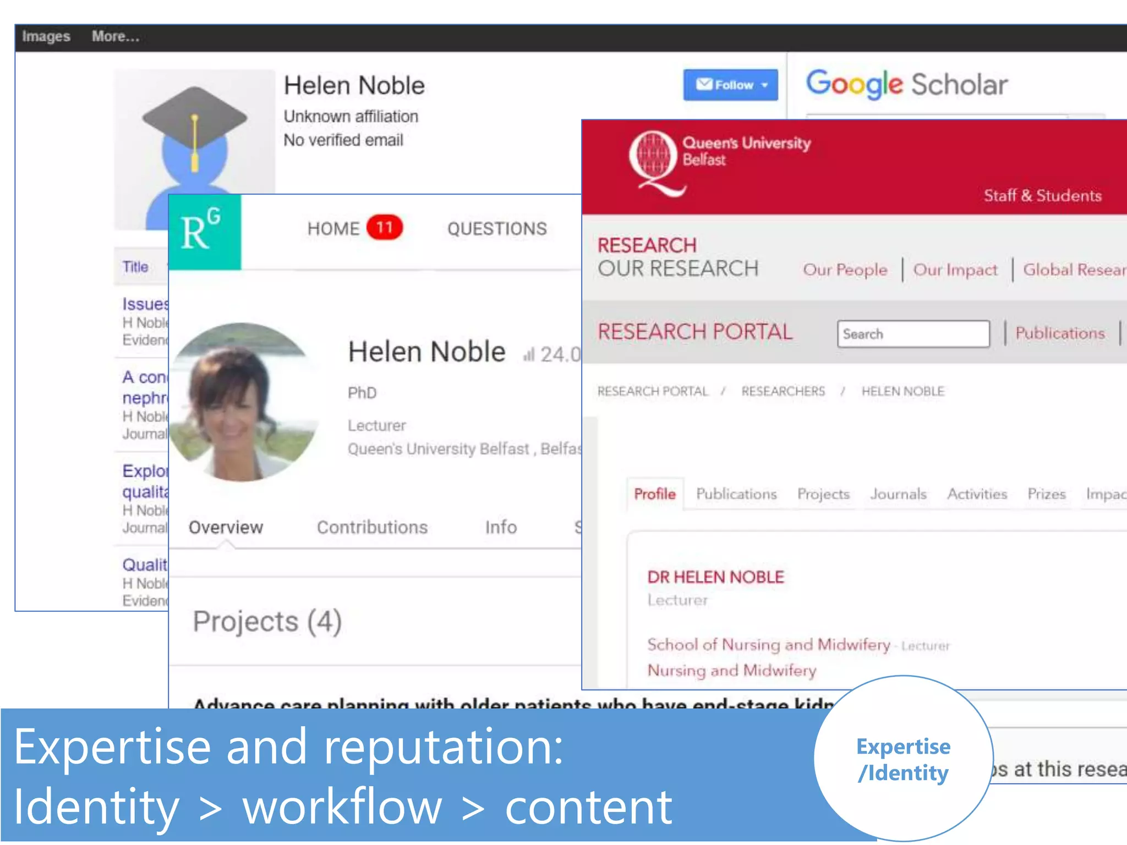Switch to the Overview tab
1127x845 pixels.
[x=226, y=527]
